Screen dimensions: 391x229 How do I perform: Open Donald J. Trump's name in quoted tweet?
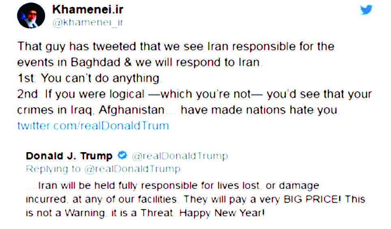tap(69, 156)
